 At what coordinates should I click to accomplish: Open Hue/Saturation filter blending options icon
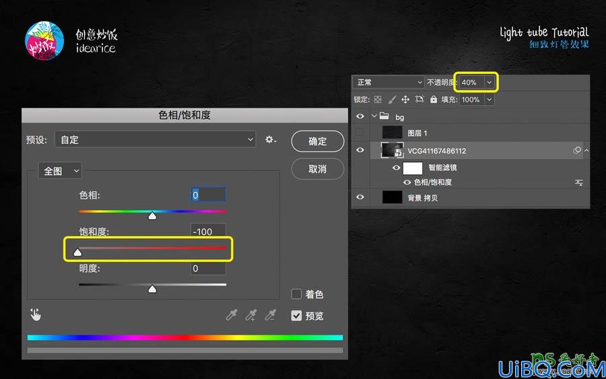[x=578, y=182]
